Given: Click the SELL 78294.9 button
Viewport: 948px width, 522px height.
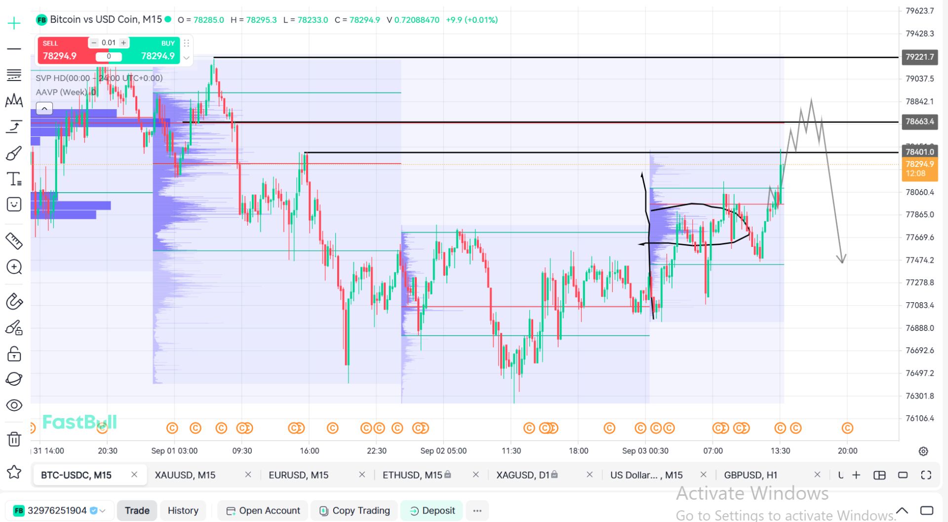Looking at the screenshot, I should (x=63, y=50).
